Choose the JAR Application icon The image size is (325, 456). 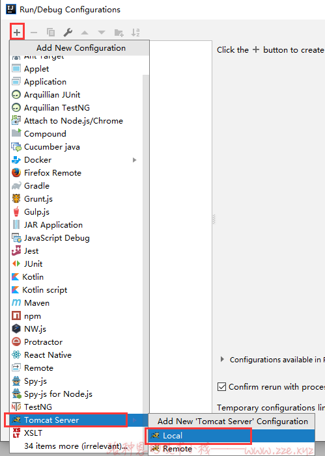click(x=16, y=225)
